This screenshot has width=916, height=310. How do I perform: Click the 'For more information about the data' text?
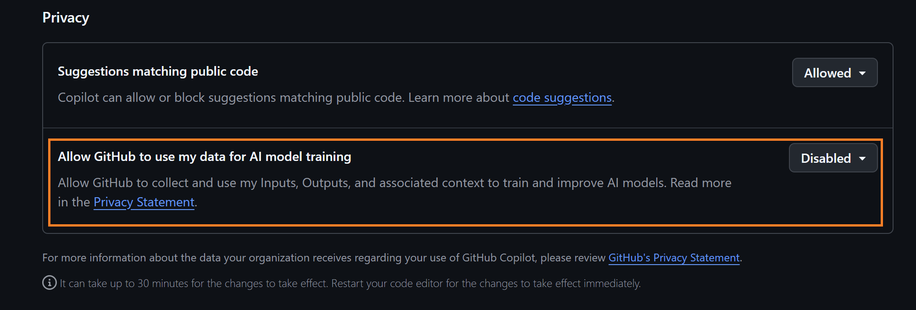tap(138, 258)
